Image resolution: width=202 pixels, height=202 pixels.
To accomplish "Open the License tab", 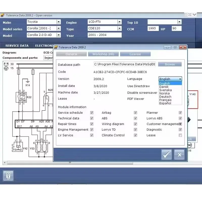I will (x=135, y=54).
